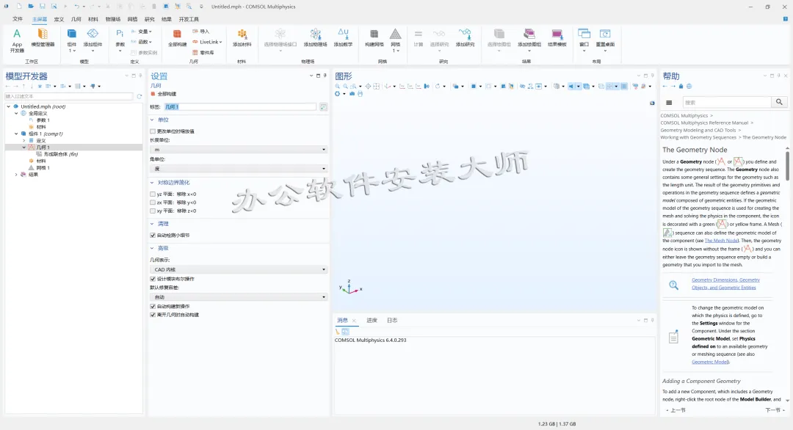Uncheck 离开几何时自动构建 checkbox
The height and width of the screenshot is (430, 793).
click(153, 315)
